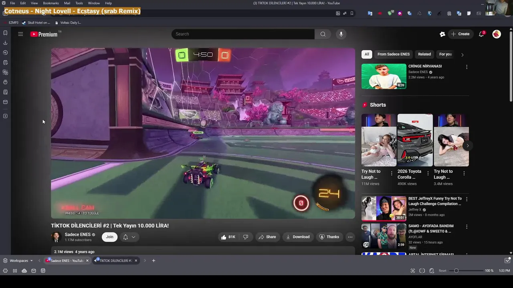Click the Create button

click(460, 34)
